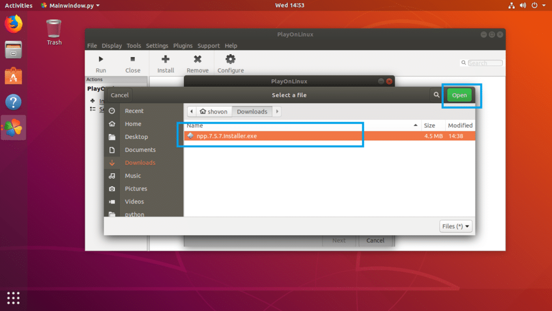Click the shovon home path button

[214, 111]
